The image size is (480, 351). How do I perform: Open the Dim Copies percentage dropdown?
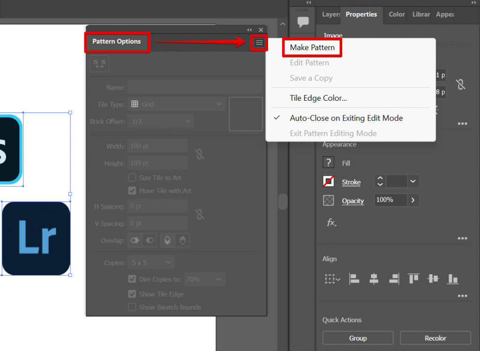[204, 279]
